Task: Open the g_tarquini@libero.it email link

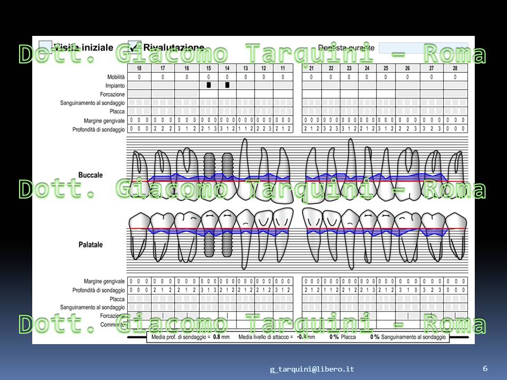Action: [312, 369]
